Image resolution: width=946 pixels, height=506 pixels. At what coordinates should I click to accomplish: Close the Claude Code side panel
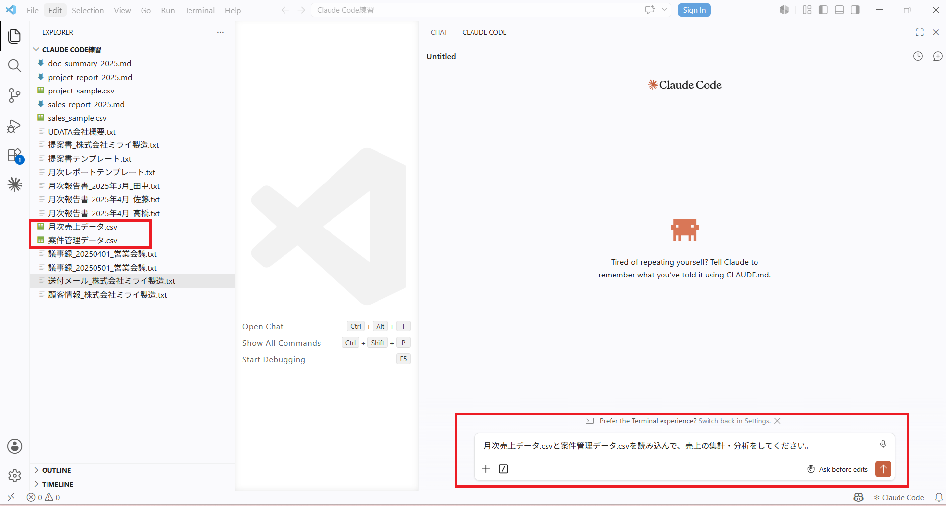point(936,32)
